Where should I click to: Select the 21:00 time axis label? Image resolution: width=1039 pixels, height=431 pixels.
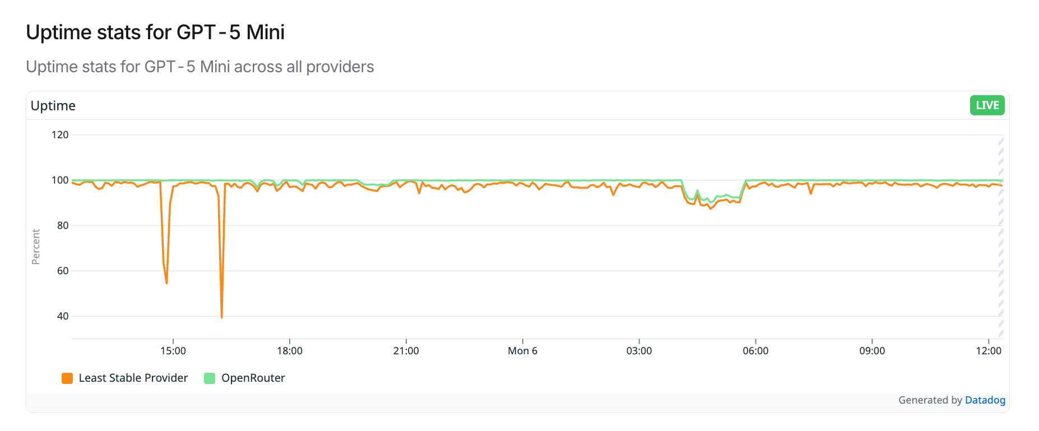click(x=406, y=351)
